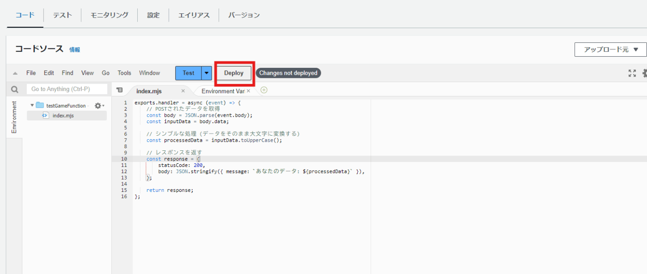Focus the Go to Anything search field

pos(67,89)
